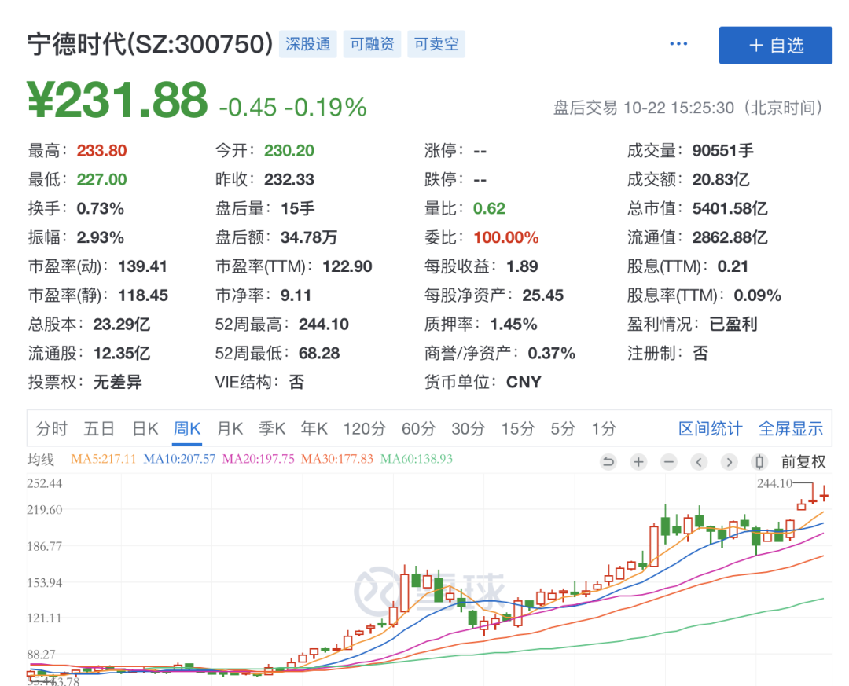
Task: Click the 昨收 value 232.33
Action: pyautogui.click(x=289, y=179)
